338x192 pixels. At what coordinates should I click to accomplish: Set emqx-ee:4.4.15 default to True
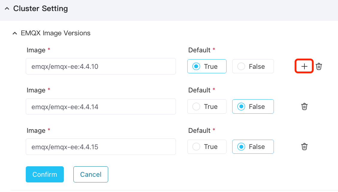(x=197, y=147)
